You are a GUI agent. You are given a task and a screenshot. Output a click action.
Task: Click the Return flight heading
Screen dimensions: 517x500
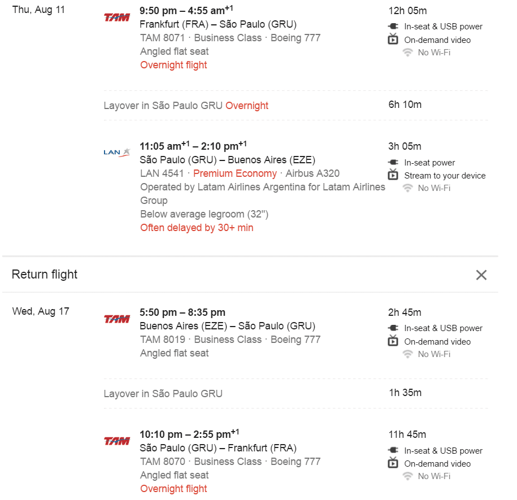45,274
